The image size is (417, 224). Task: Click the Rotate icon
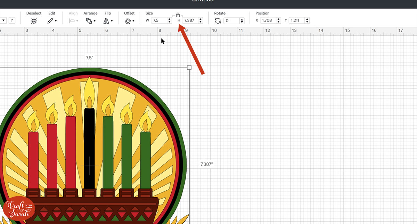point(218,21)
